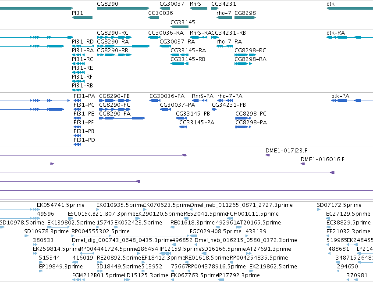Click transcript PI31-RF label

tap(82, 77)
